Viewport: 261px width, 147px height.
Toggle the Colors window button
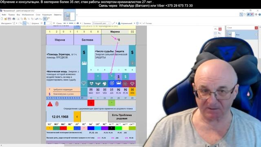[x=252, y=15]
